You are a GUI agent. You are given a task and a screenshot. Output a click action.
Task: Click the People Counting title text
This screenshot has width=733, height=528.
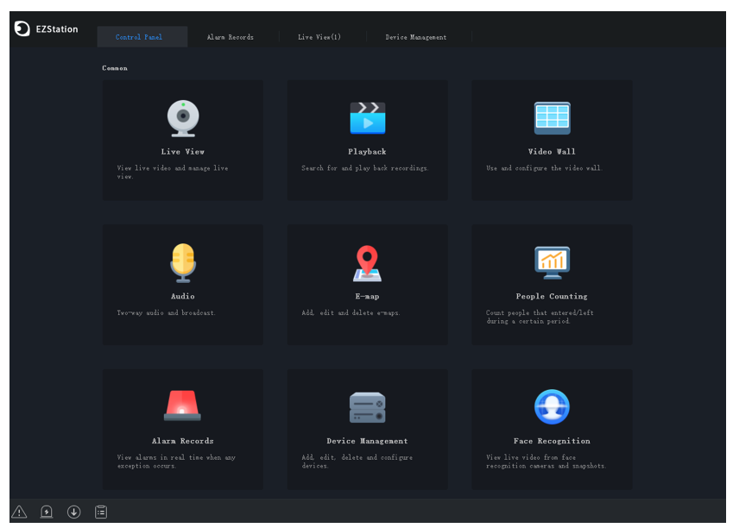point(552,296)
